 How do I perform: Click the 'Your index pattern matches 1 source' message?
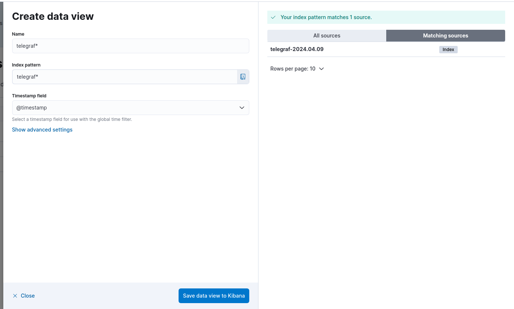(x=326, y=17)
